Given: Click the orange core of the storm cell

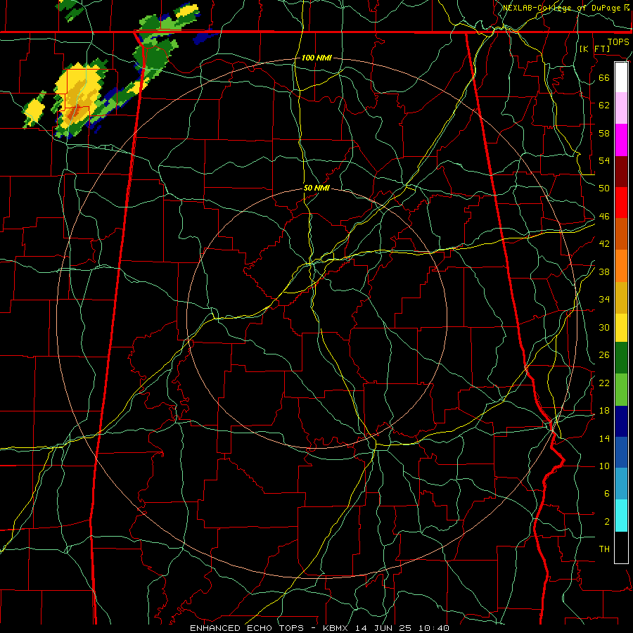Looking at the screenshot, I should (73, 114).
